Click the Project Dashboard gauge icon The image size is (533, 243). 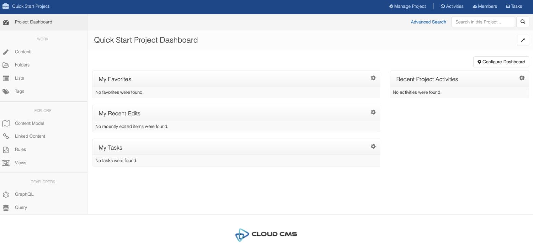point(6,22)
